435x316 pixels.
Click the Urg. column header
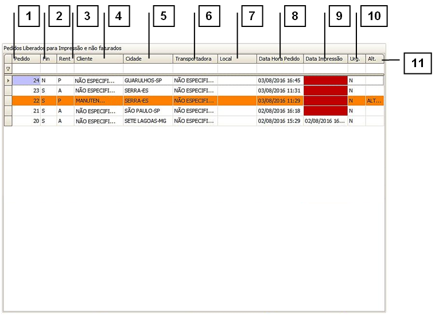tap(356, 58)
